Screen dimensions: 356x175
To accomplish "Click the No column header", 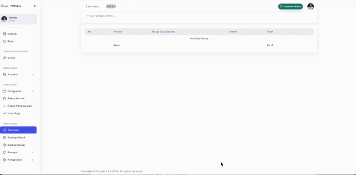I will point(89,31).
